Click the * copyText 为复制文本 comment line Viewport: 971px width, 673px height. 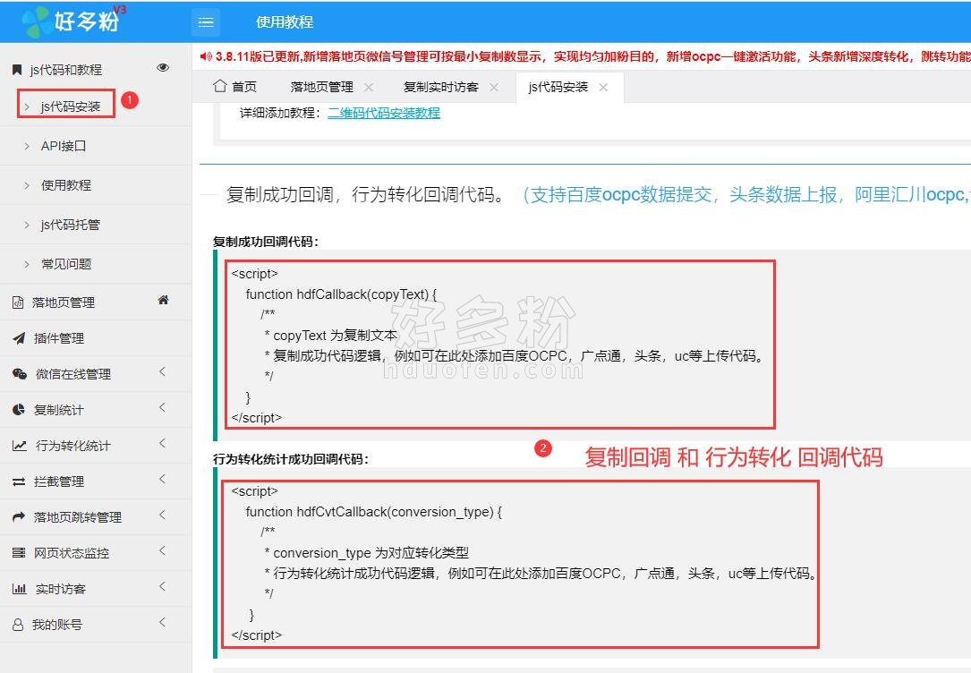[331, 335]
